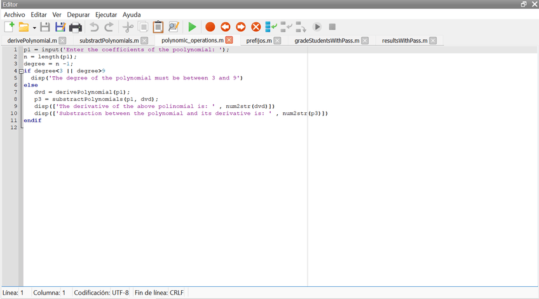Cut the selected text with scissors icon

[128, 27]
